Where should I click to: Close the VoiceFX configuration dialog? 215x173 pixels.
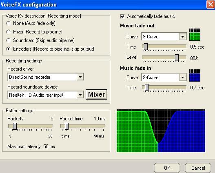211,4
